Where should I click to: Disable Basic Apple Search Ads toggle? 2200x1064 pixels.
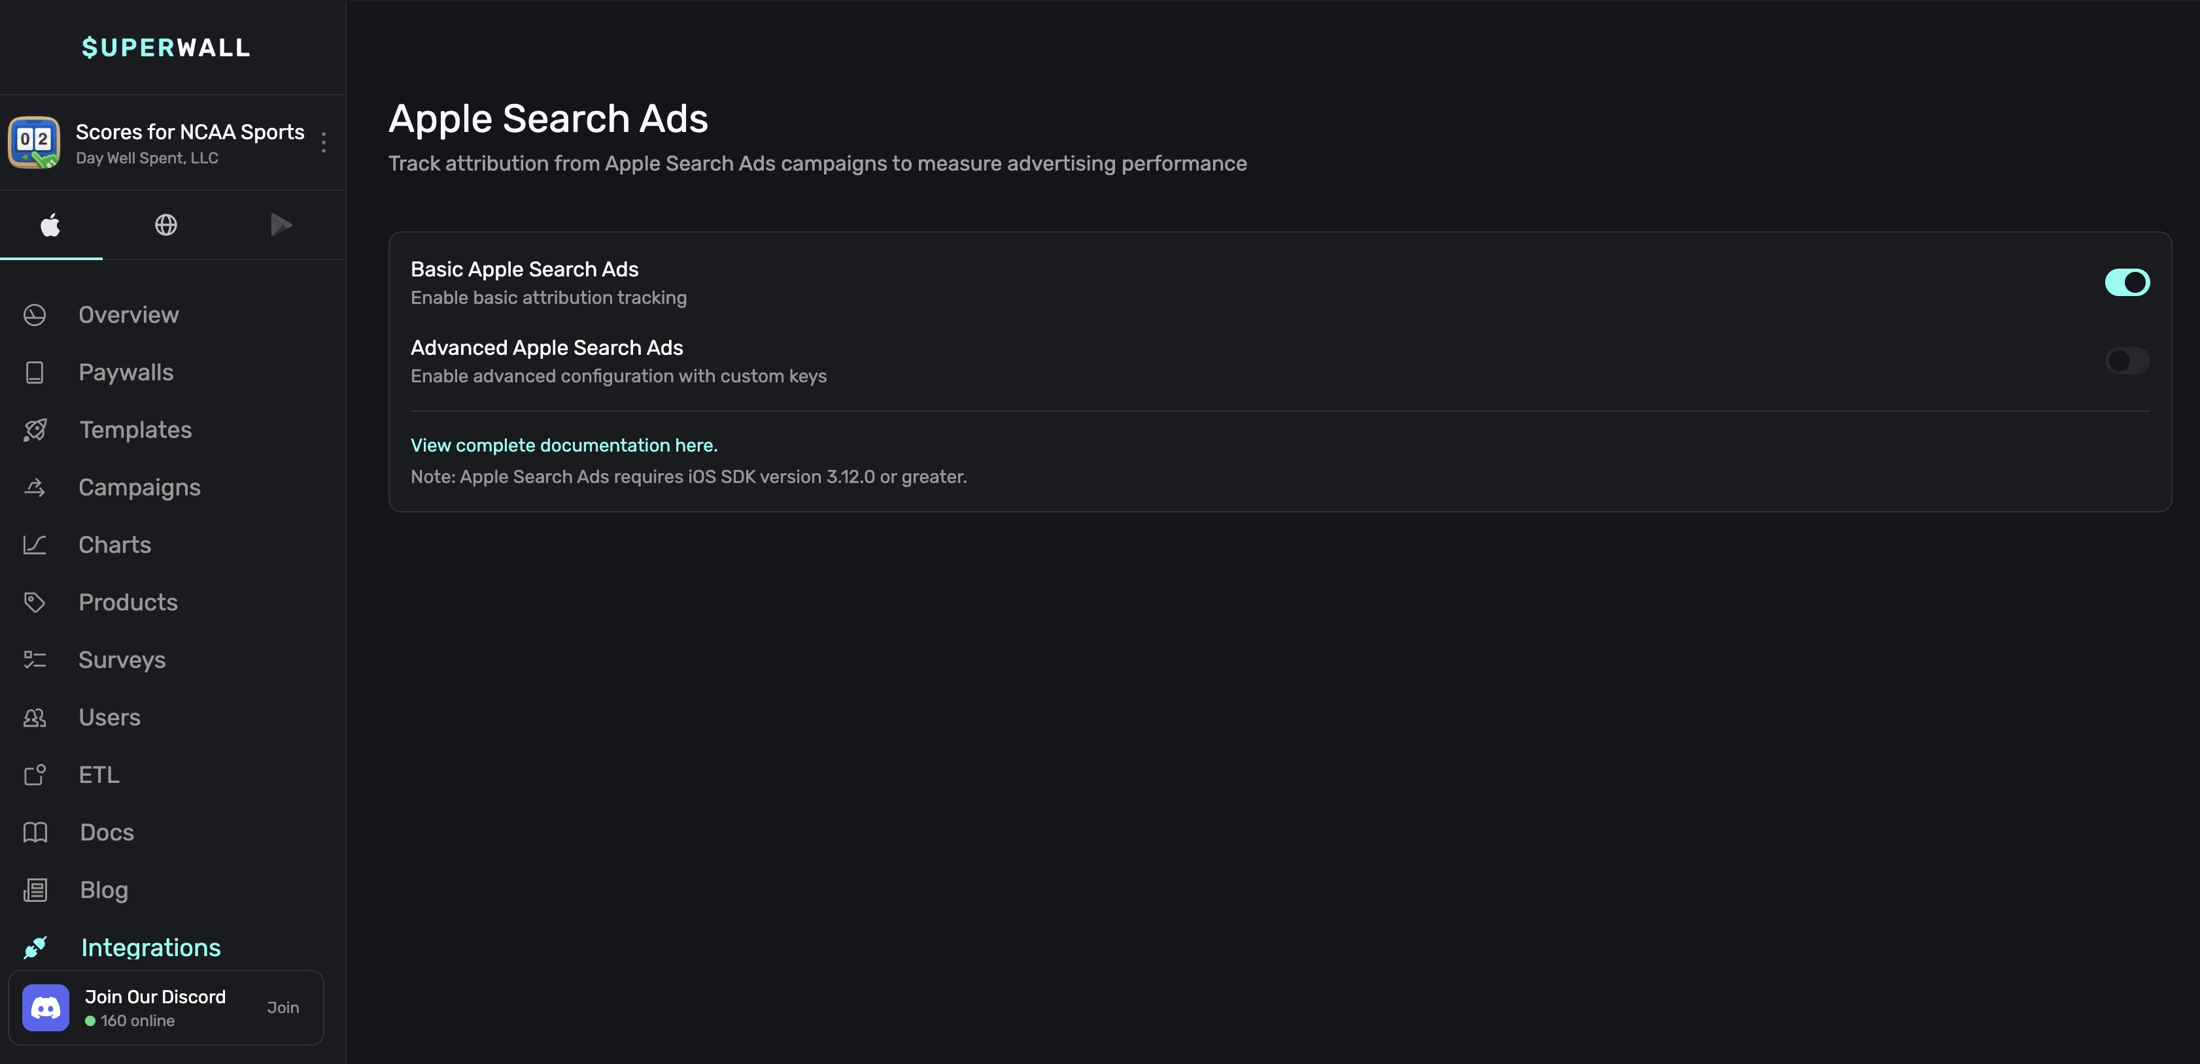(2127, 282)
